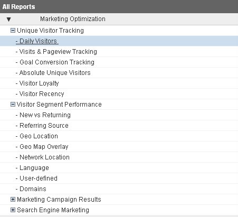Screen dimensions: 238x217
Task: Expand Search Engine Marketing plus icon
Action: (x=13, y=210)
